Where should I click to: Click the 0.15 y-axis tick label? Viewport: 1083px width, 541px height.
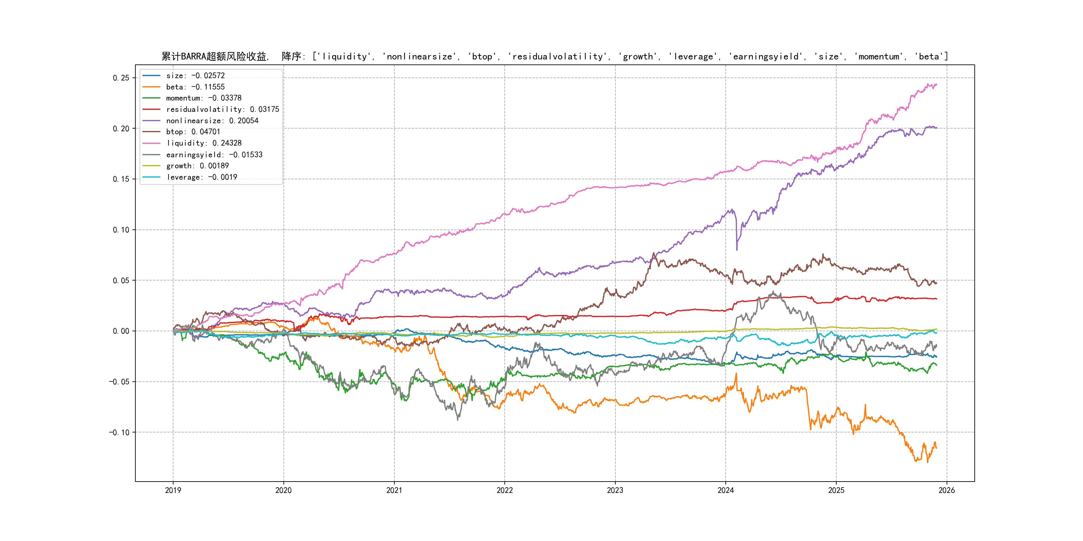[x=121, y=179]
